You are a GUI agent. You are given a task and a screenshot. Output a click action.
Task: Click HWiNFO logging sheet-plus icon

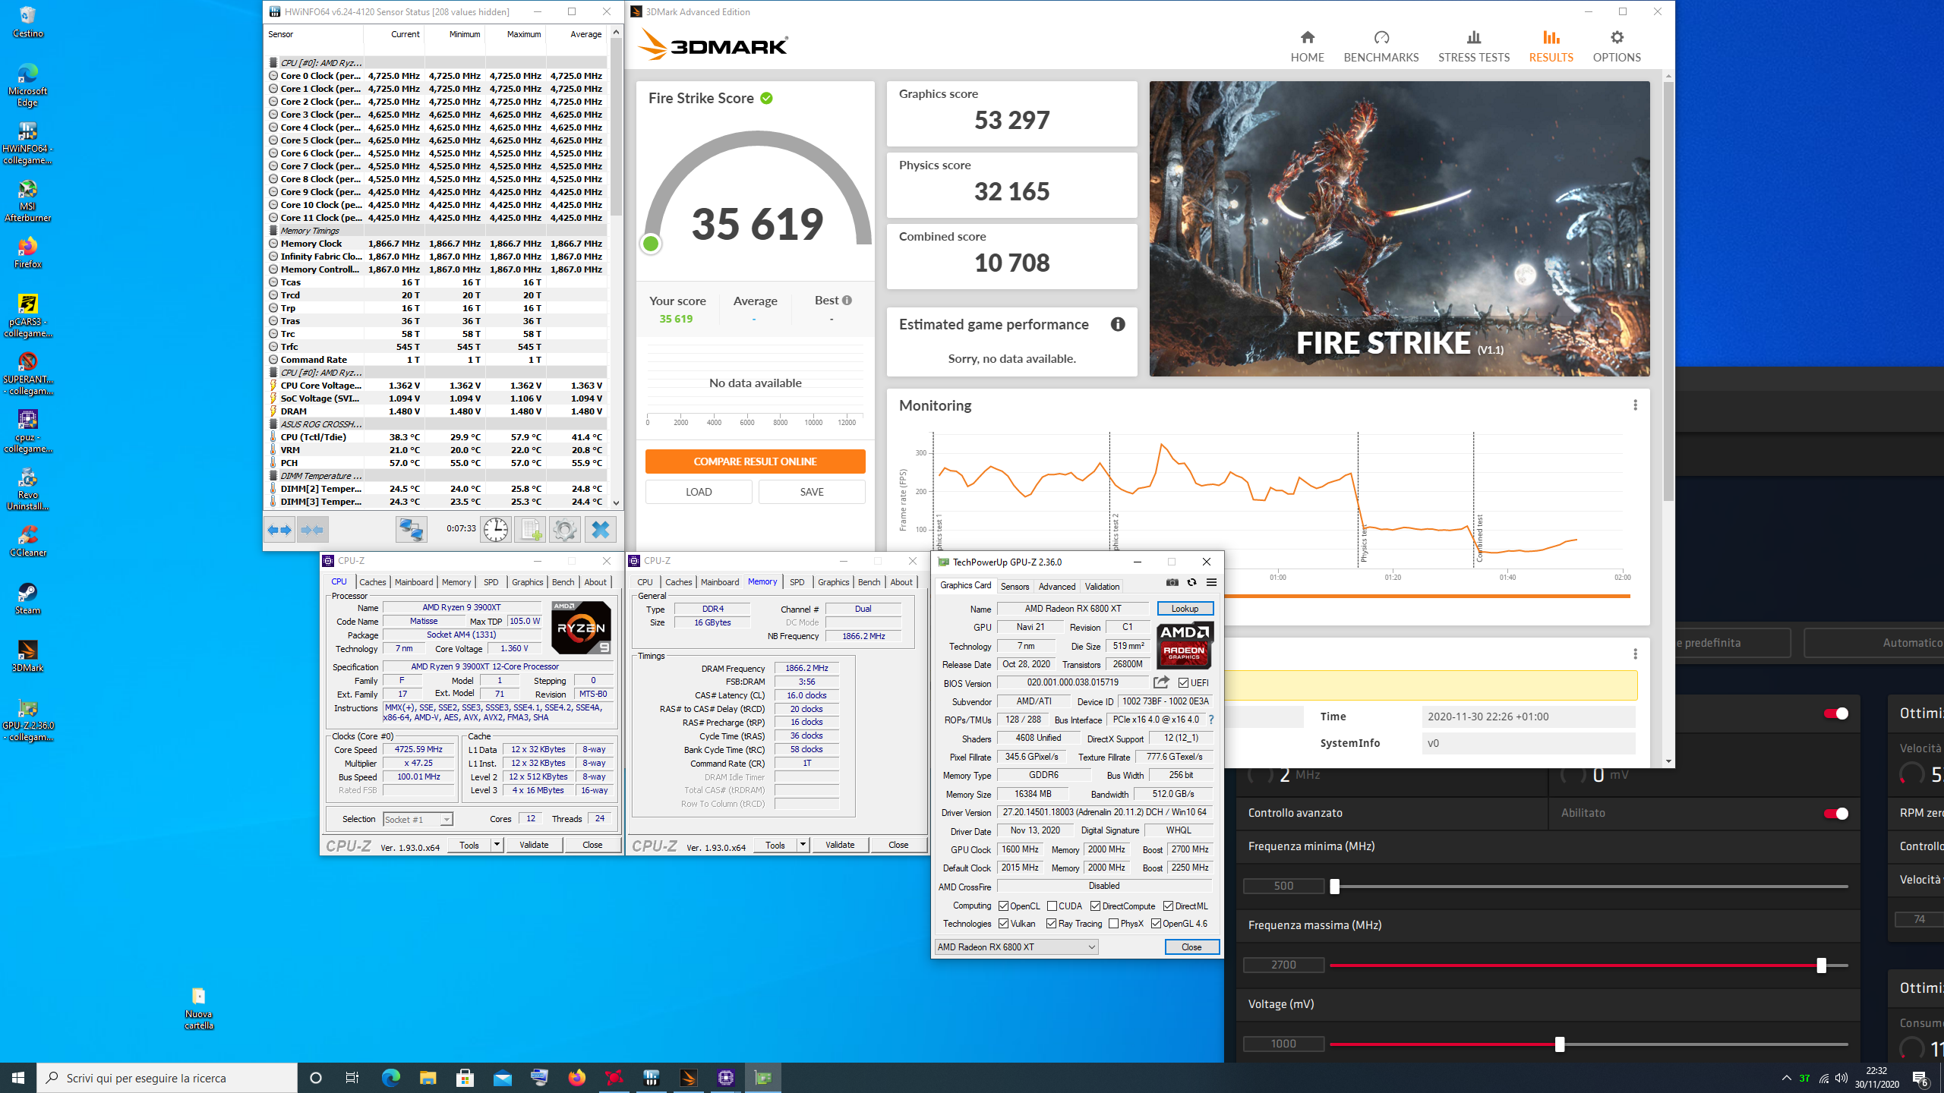(530, 529)
